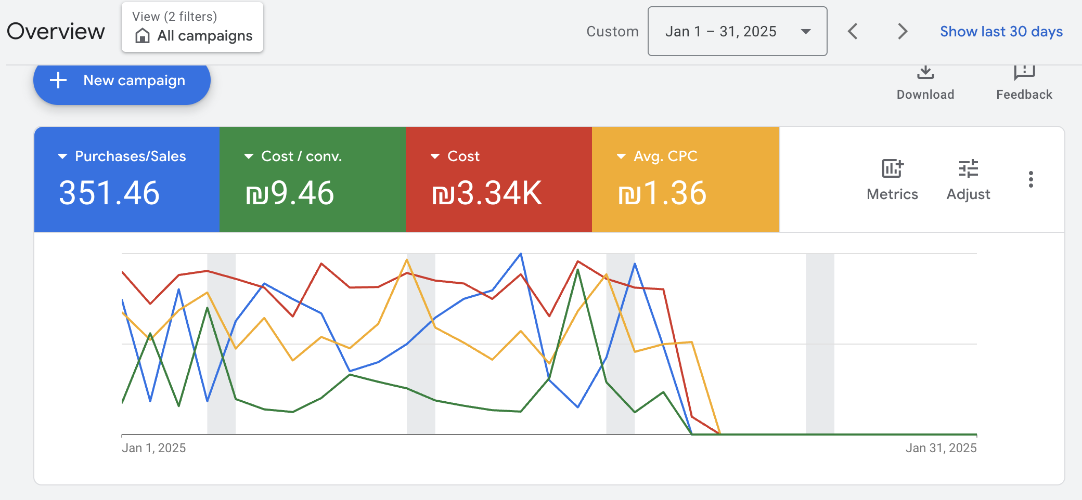Screen dimensions: 1082x500
Task: Click the New campaign button
Action: [x=122, y=81]
